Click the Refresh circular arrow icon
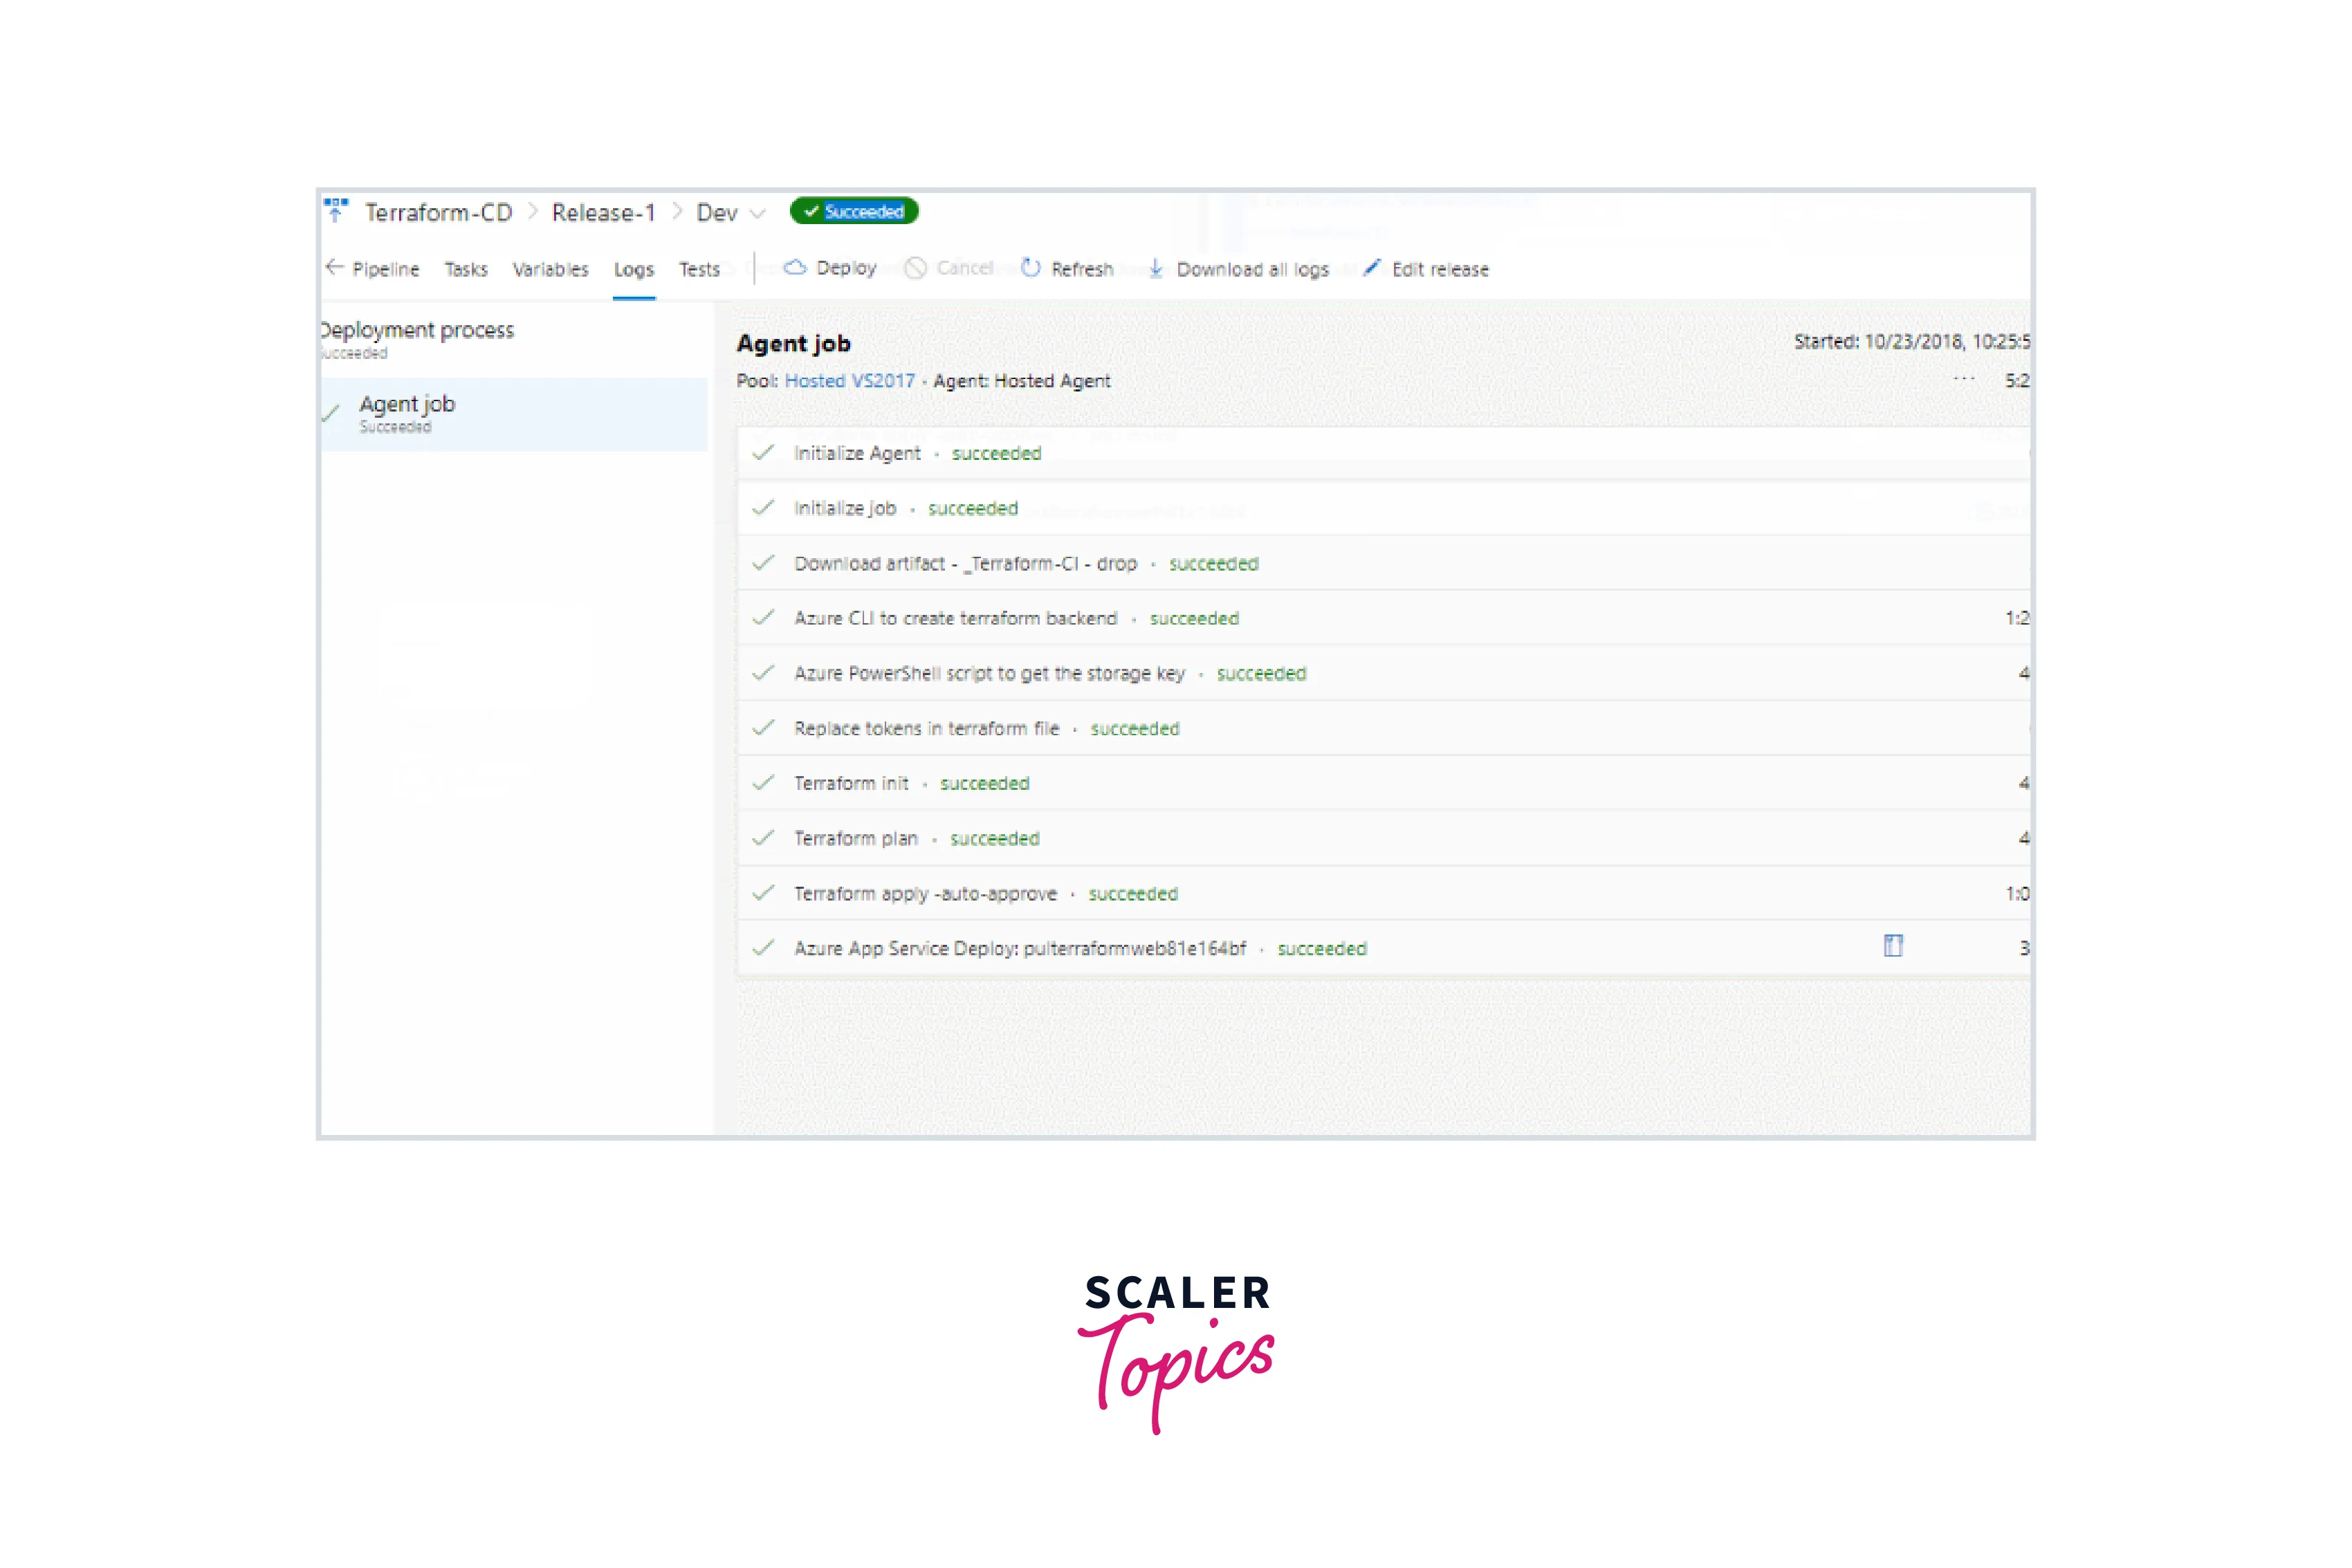The width and height of the screenshot is (2352, 1568). 1030,268
